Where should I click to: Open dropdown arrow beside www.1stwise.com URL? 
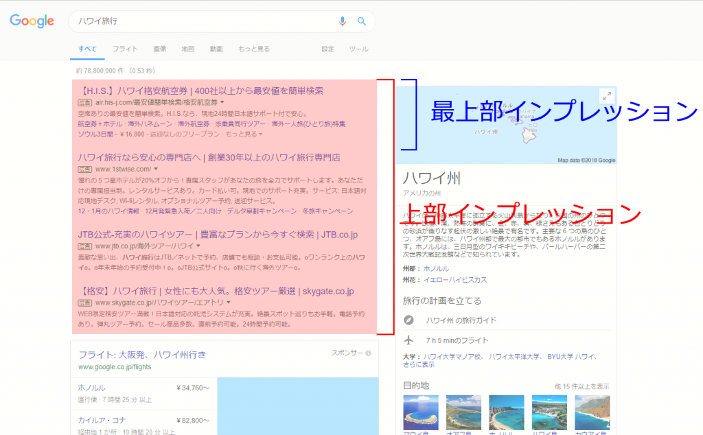click(156, 169)
